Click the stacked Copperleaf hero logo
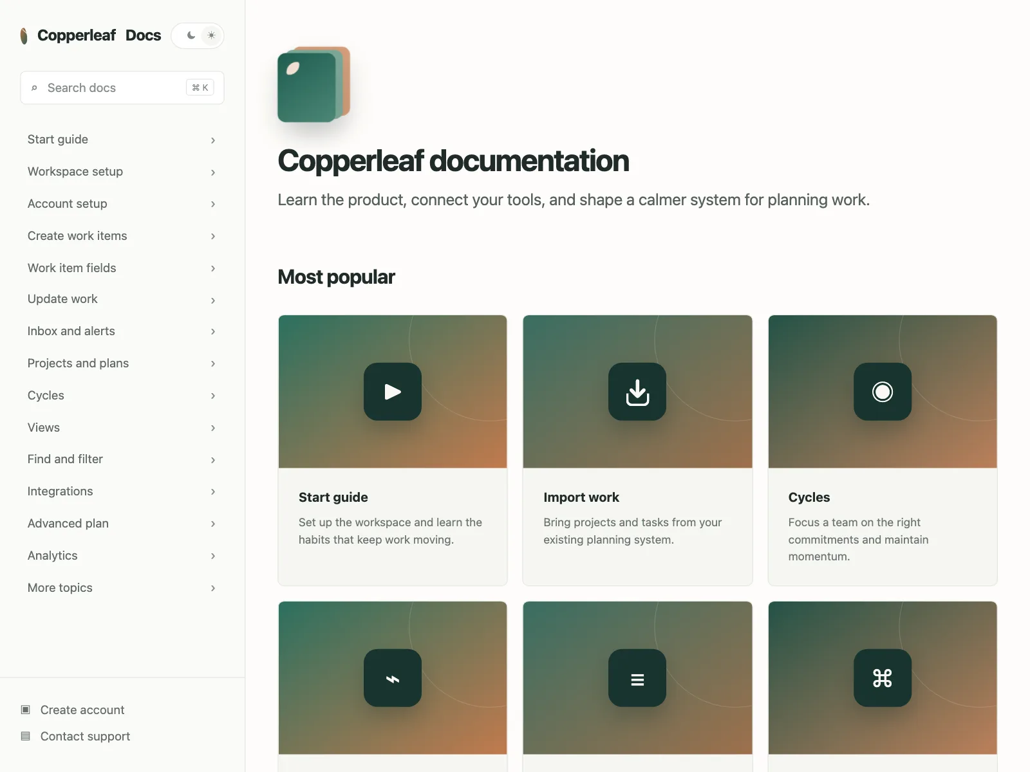The height and width of the screenshot is (772, 1030). point(314,84)
